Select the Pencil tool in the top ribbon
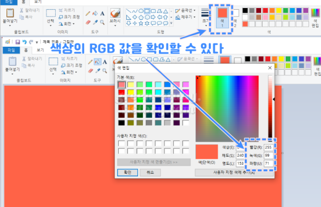This screenshot has width=321, height=207. [x=88, y=13]
